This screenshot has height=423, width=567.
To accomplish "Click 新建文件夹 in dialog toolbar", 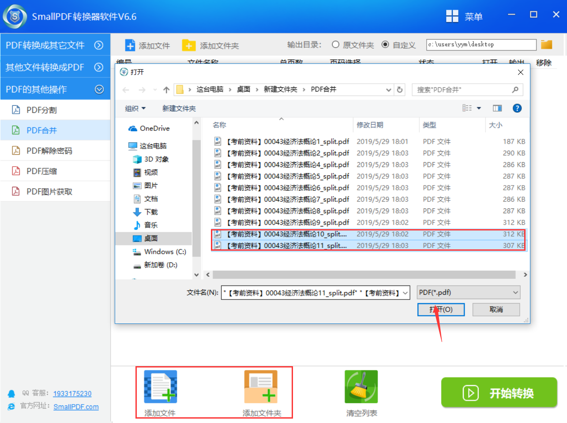I will [179, 108].
